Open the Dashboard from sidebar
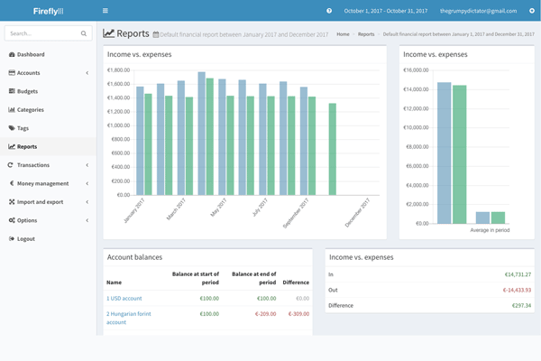Viewport: 541px width, 361px height. pos(30,54)
